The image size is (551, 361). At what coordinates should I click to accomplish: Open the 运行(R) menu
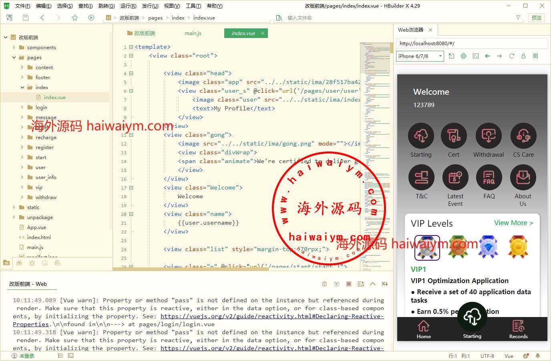coord(128,6)
